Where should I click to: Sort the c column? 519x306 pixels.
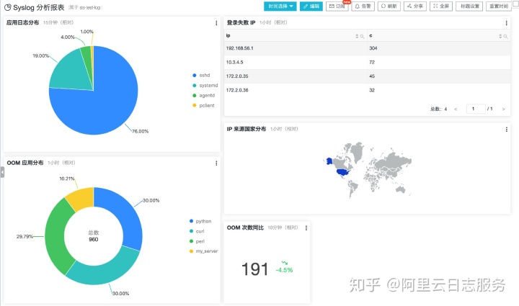tap(500, 36)
